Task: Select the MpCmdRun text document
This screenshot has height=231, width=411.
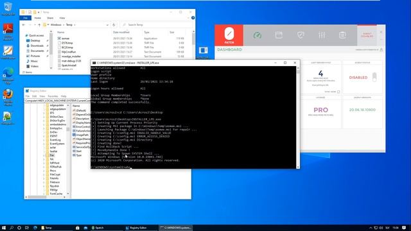Action: 69,52
